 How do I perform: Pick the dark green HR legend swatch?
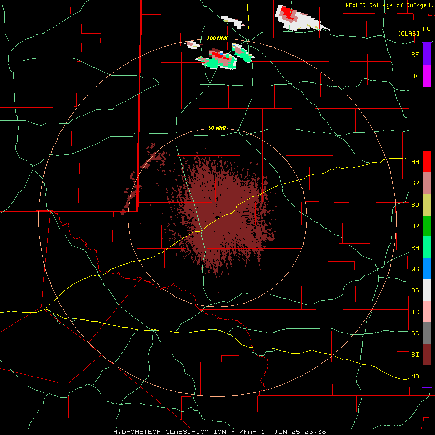427,226
